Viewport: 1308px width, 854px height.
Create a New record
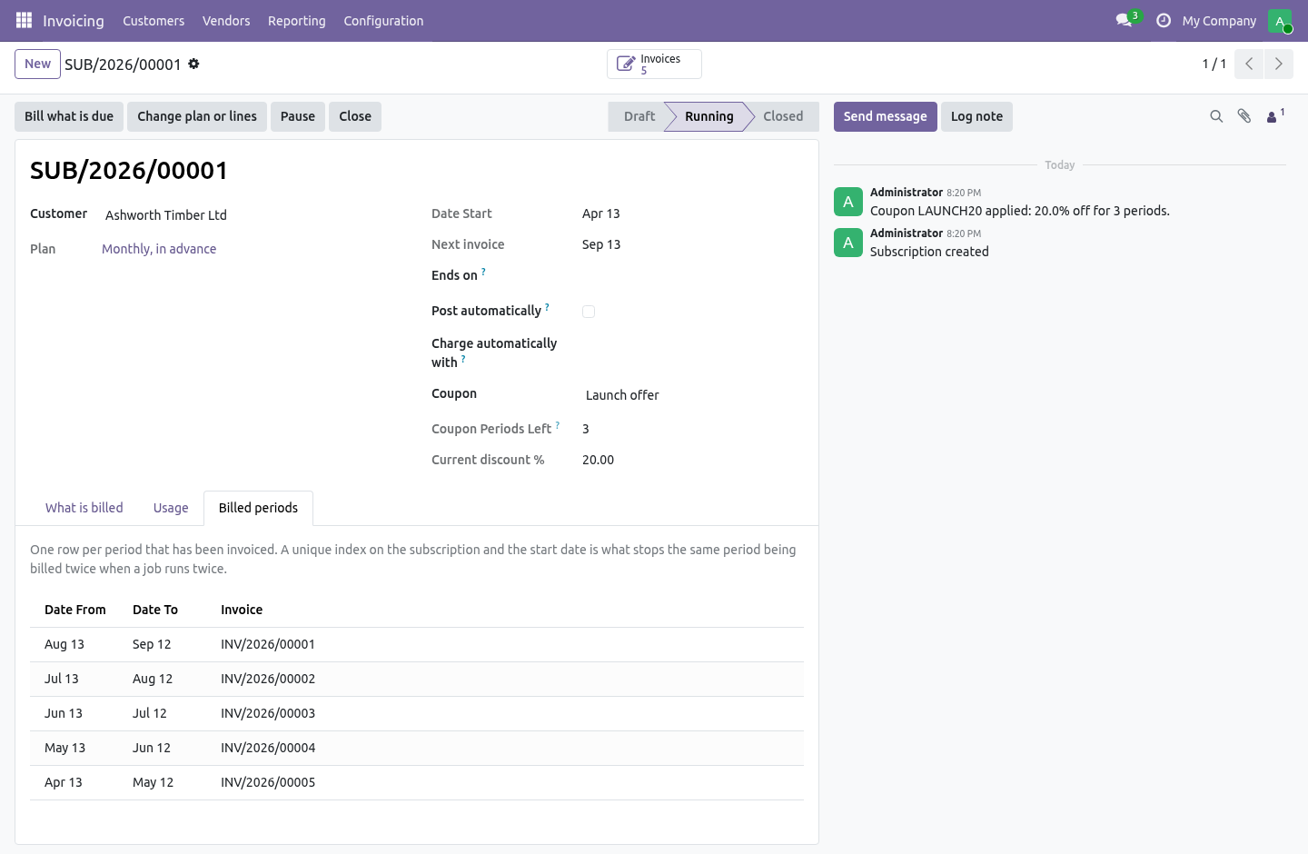[x=37, y=64]
